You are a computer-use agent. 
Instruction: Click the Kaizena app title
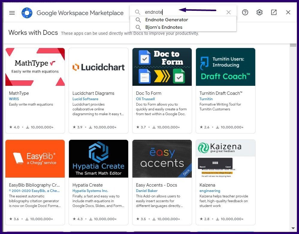[x=207, y=185]
